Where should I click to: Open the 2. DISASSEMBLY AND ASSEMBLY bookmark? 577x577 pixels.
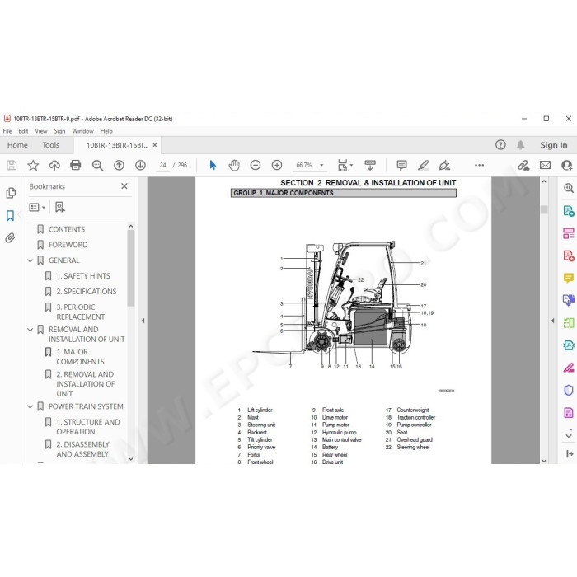[82, 449]
